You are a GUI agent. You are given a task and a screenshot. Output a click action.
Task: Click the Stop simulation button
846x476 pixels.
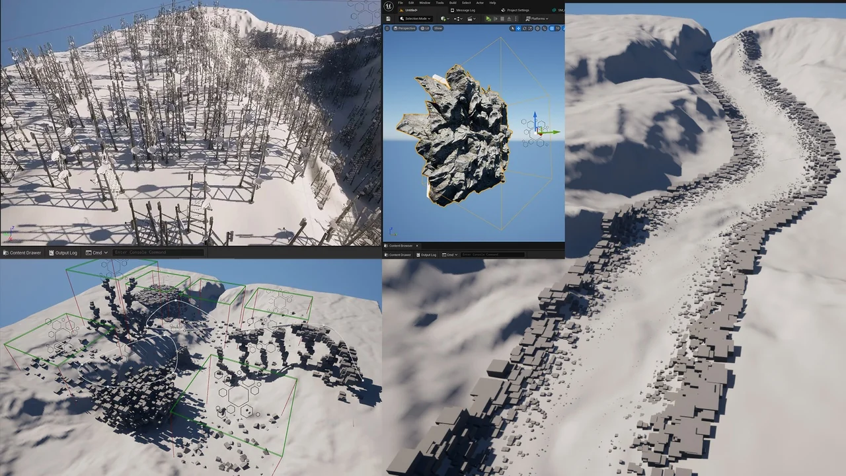(502, 19)
